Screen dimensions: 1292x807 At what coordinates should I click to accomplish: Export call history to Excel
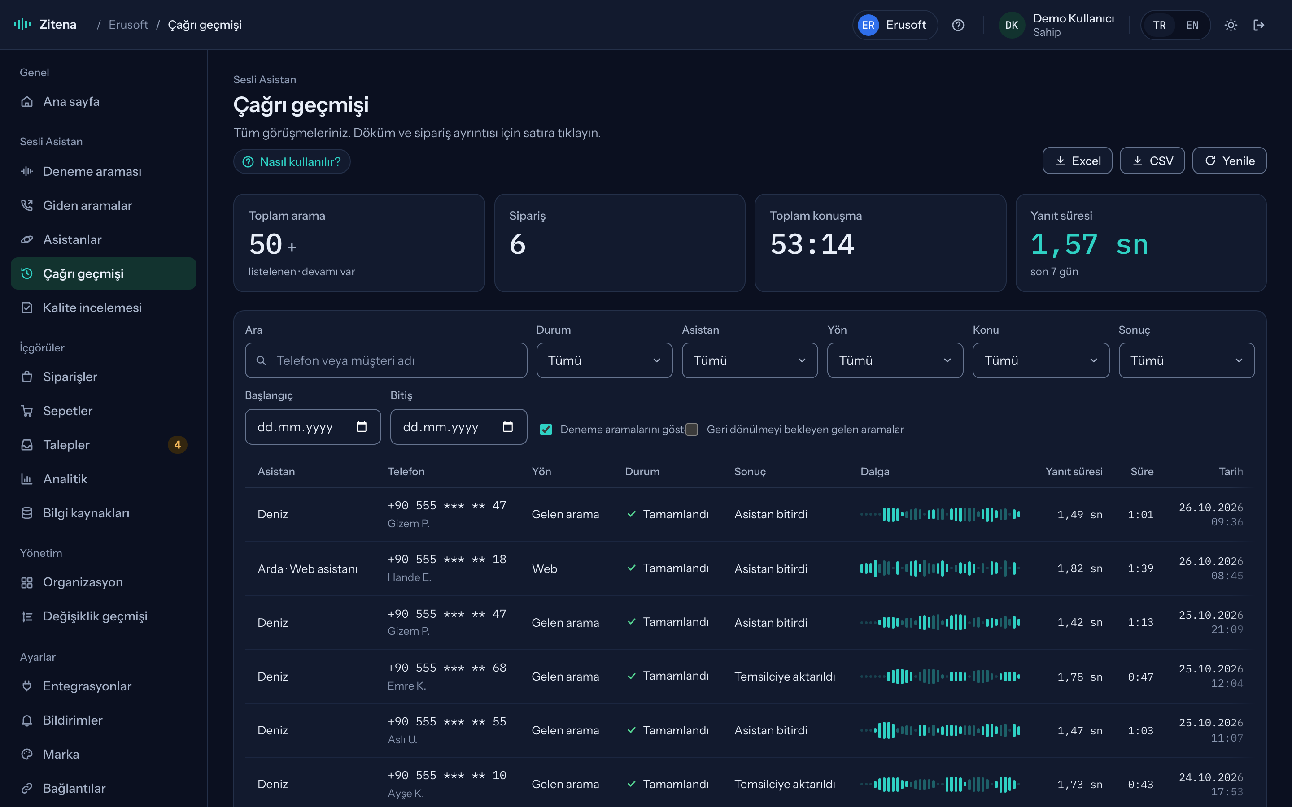point(1077,161)
